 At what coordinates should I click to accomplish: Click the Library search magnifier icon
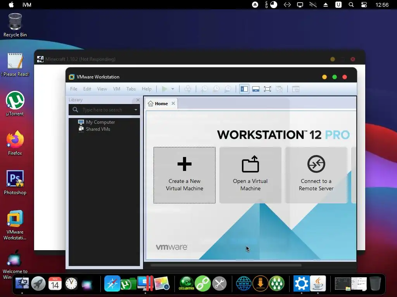(75, 109)
